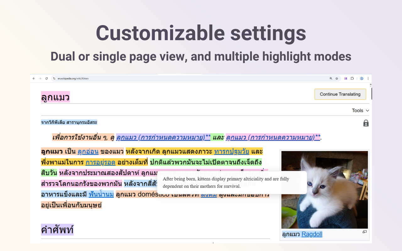The width and height of the screenshot is (402, 251).
Task: Click the คำศัพท์ section heading
Action: pos(57,230)
